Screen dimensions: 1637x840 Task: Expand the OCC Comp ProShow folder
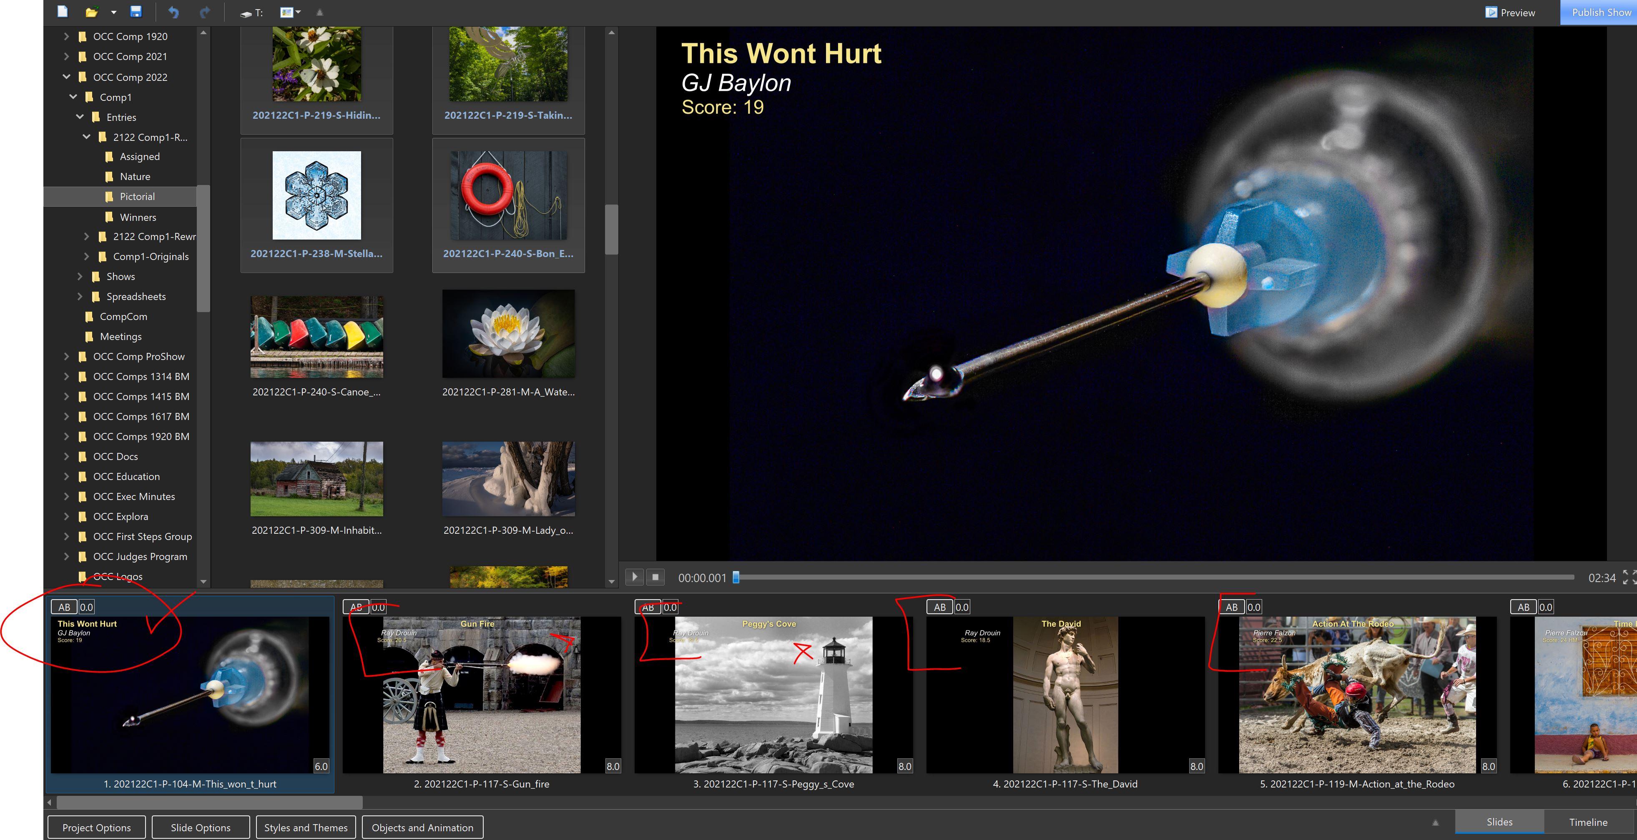pyautogui.click(x=67, y=356)
